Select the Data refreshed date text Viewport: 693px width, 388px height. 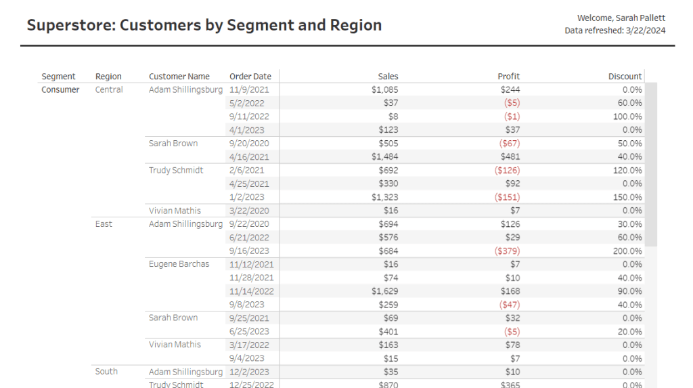click(616, 30)
